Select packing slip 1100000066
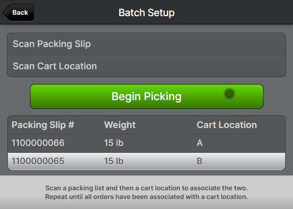Image resolution: width=293 pixels, height=209 pixels. [x=38, y=143]
